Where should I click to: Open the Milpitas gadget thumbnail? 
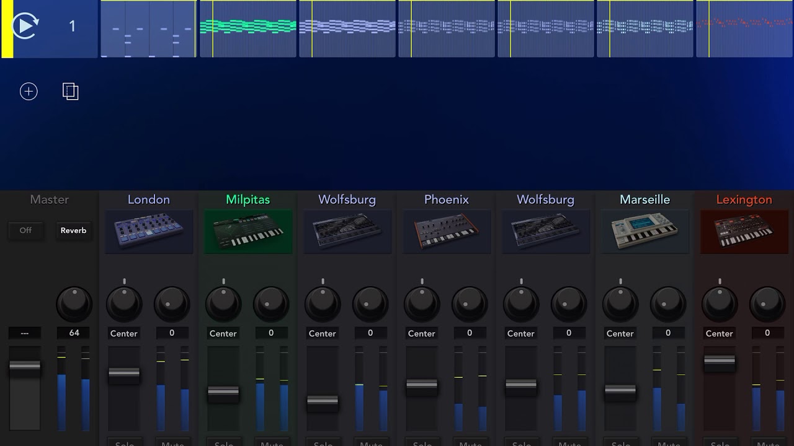pos(248,232)
